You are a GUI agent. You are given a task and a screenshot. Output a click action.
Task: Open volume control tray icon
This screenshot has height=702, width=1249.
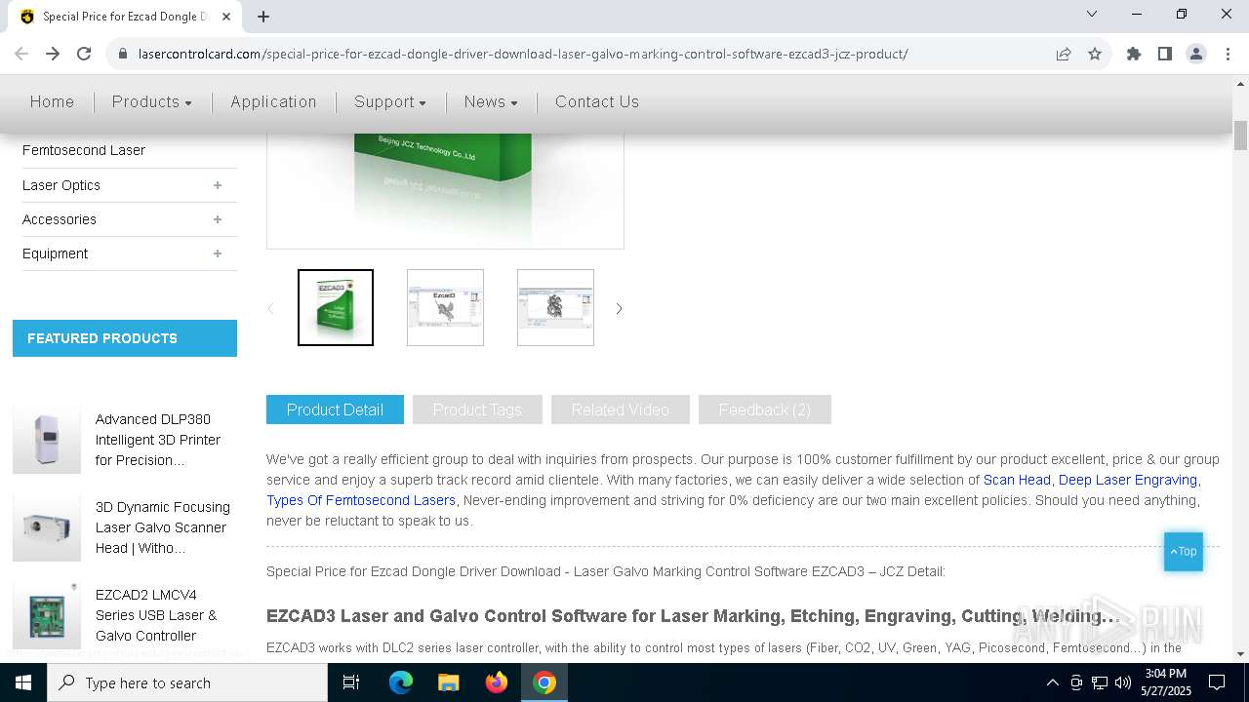1123,682
